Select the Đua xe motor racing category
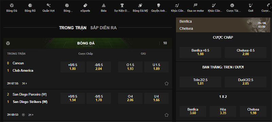272x122 pixels. 195,8
